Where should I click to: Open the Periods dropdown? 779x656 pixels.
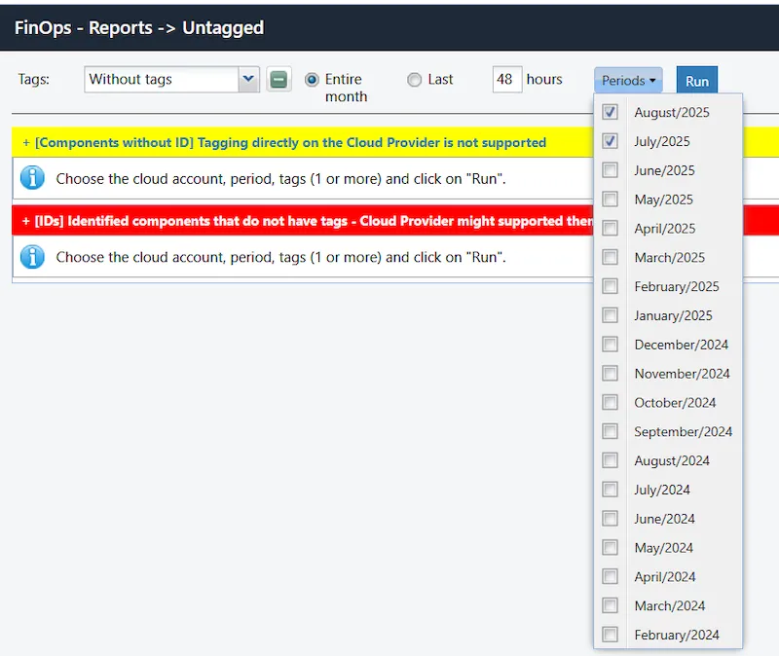tap(627, 80)
